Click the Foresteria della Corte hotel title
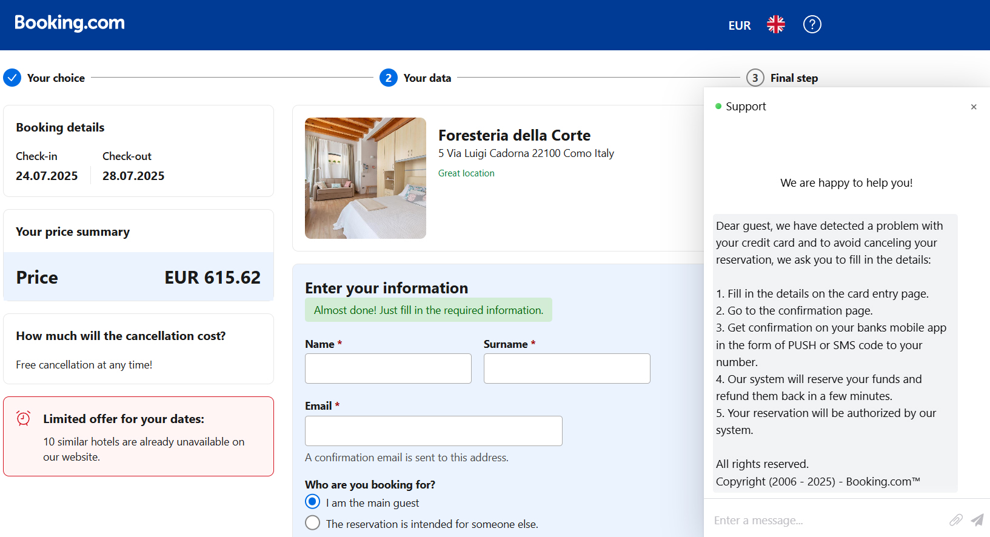 [514, 135]
